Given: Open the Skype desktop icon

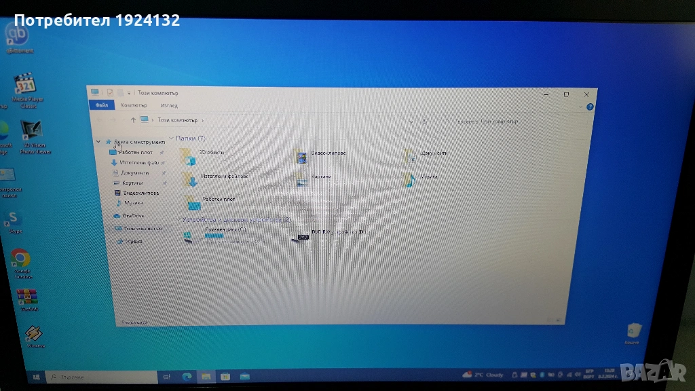Looking at the screenshot, I should [14, 222].
